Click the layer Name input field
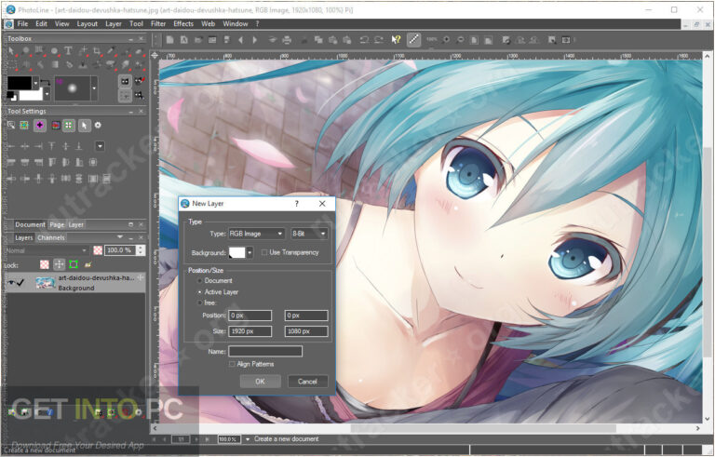Viewport: 715px width, 457px height. tap(265, 351)
